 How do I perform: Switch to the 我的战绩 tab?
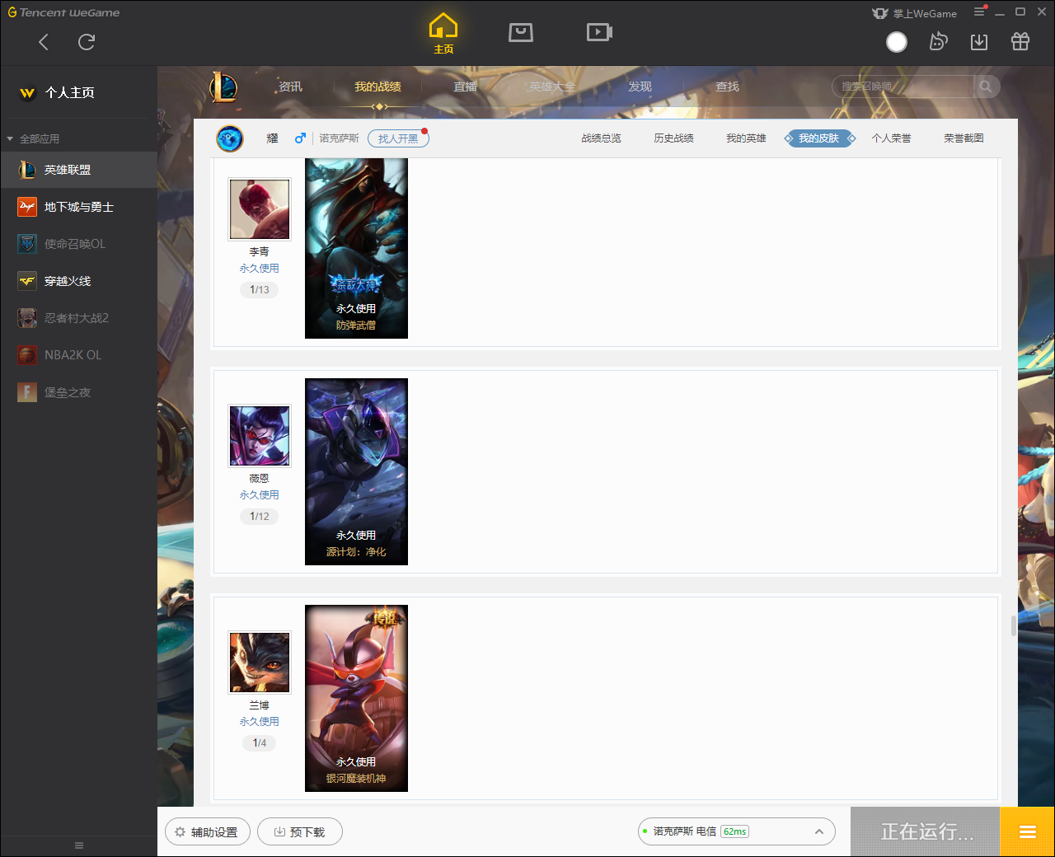[377, 87]
